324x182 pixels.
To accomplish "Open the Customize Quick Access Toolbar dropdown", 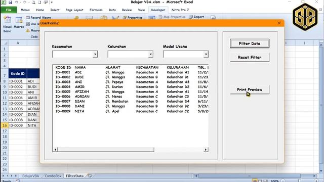I will click(52, 3).
